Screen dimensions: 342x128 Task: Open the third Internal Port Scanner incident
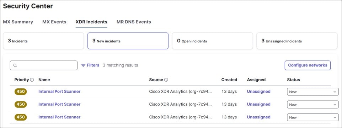pos(59,117)
